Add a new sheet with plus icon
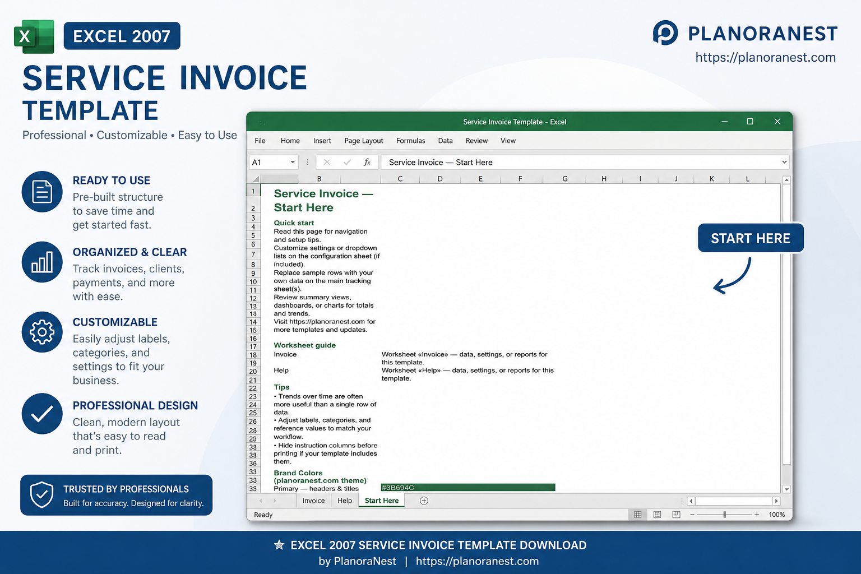 [x=424, y=501]
